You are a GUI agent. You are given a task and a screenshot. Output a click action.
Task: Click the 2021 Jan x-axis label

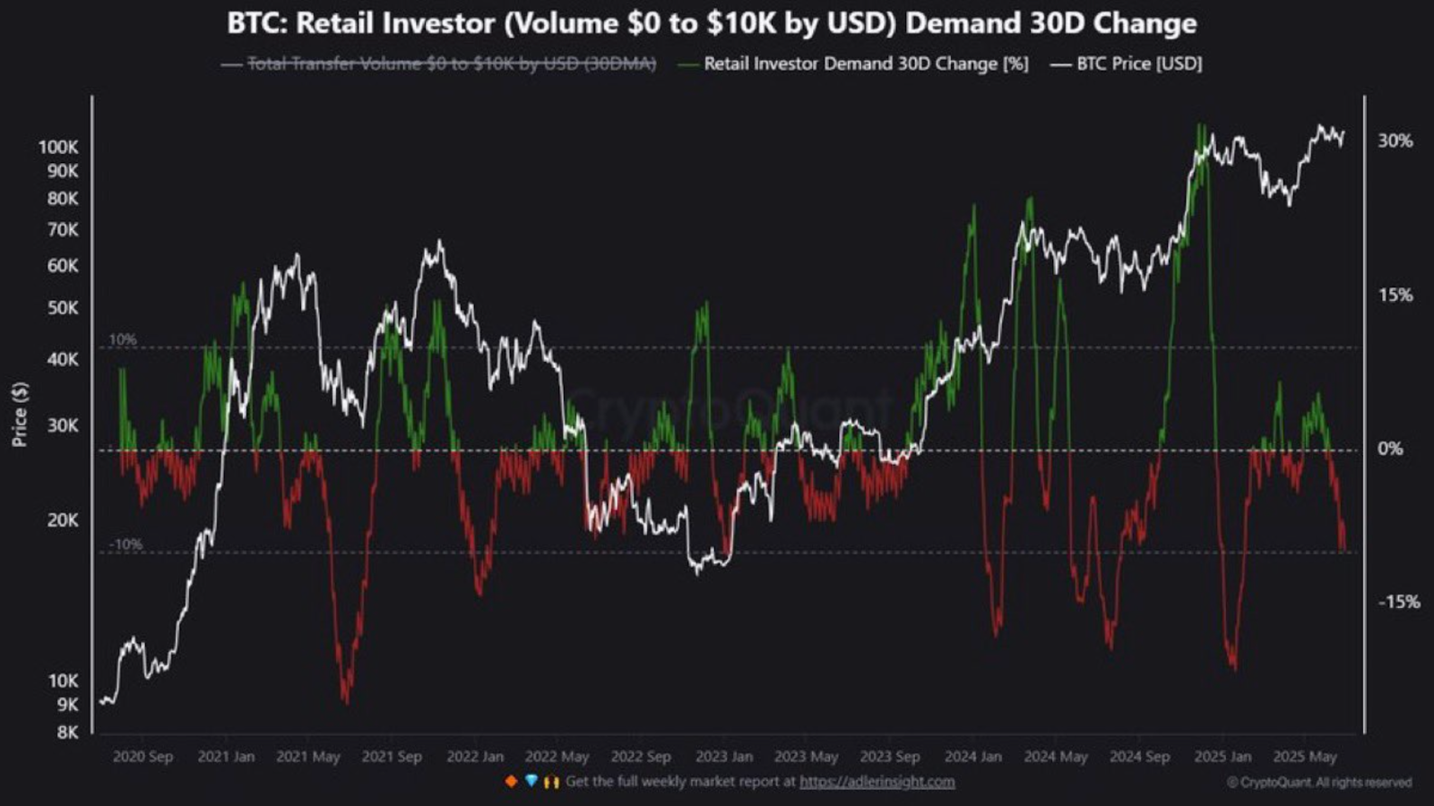(226, 757)
